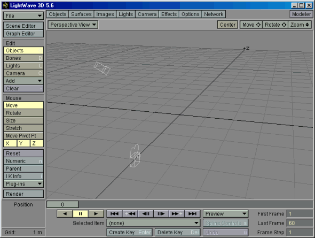Open the Surfaces panel tab
Viewport: 315px width, 238px height.
[81, 14]
